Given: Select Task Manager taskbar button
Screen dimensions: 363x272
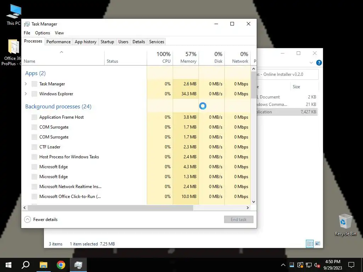Looking at the screenshot, I should pyautogui.click(x=78, y=265).
